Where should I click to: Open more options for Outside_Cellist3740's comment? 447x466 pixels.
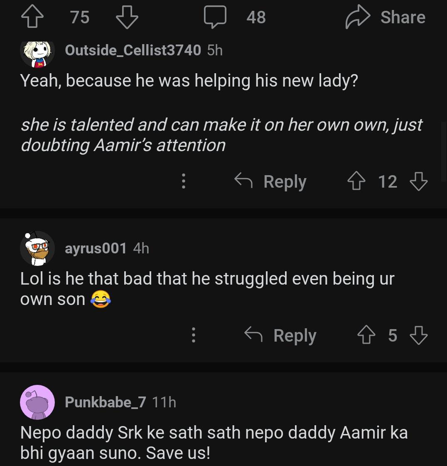pos(183,181)
